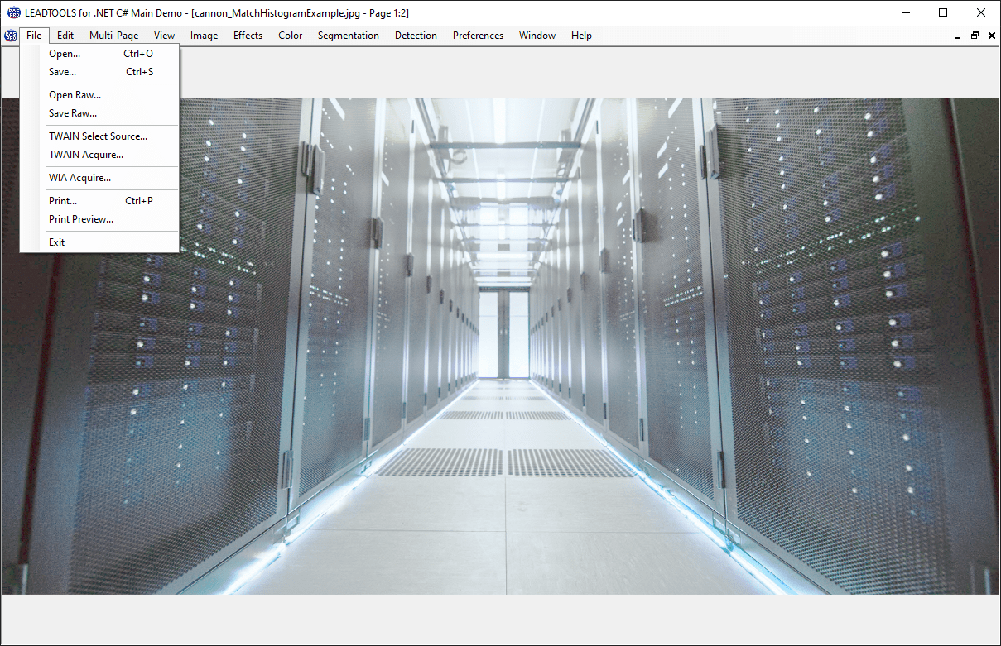
Task: Open the Detection menu
Action: pyautogui.click(x=416, y=36)
